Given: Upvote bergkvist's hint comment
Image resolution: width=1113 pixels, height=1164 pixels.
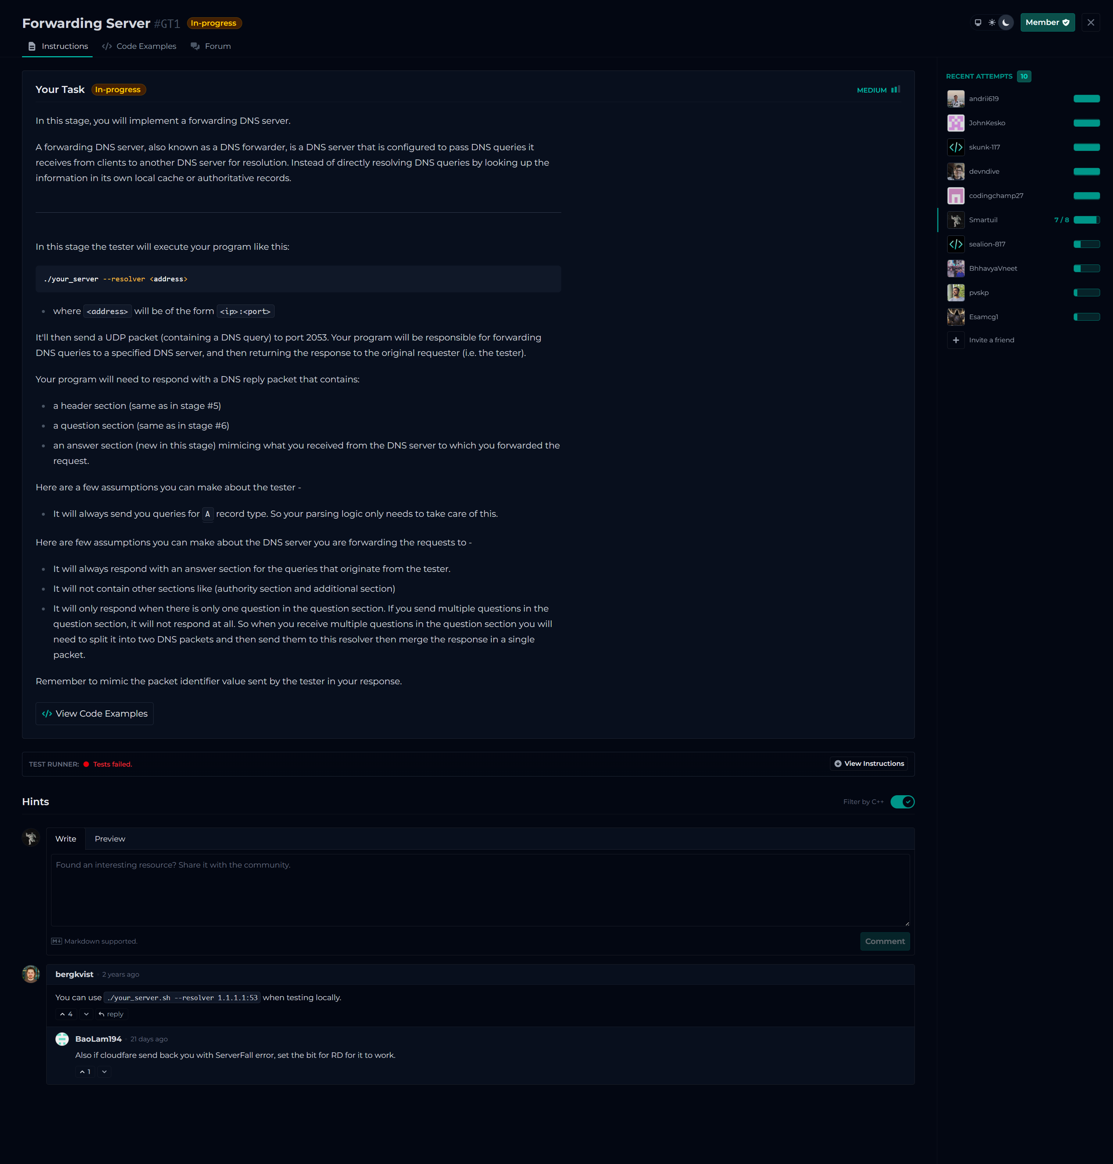Looking at the screenshot, I should pos(66,1014).
